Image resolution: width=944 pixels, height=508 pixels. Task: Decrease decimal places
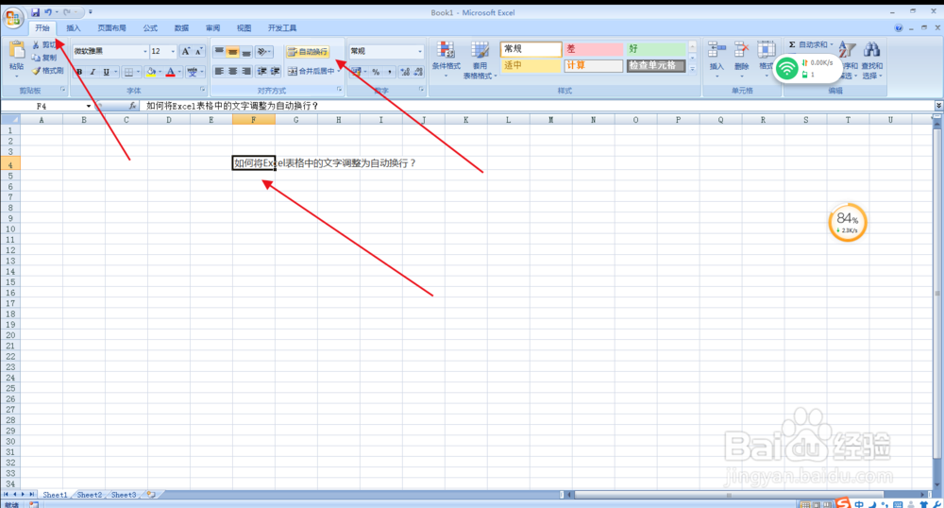pyautogui.click(x=418, y=72)
